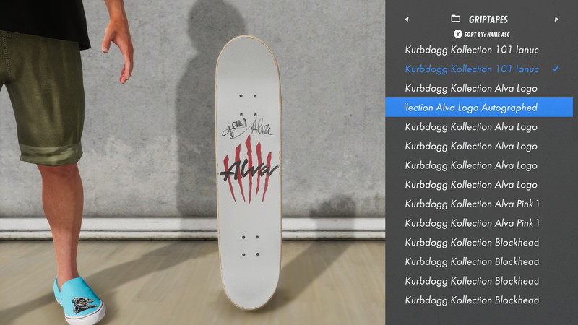This screenshot has height=325, width=578.
Task: Pick the first Blockhead griptape entry
Action: (472, 242)
